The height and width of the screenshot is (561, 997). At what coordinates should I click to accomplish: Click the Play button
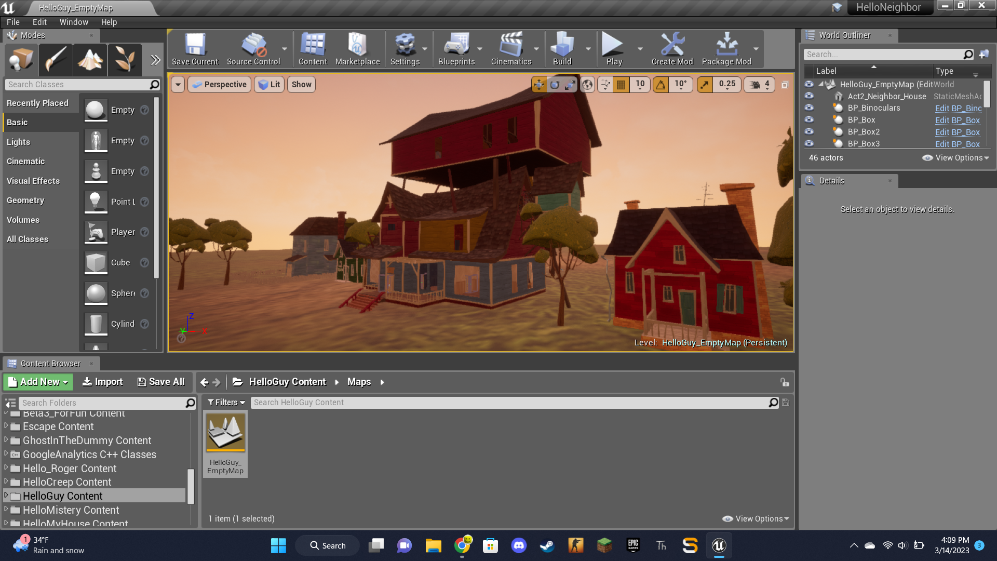point(614,49)
